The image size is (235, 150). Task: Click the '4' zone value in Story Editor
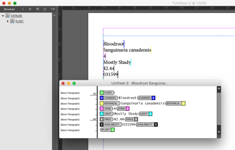[115, 109]
